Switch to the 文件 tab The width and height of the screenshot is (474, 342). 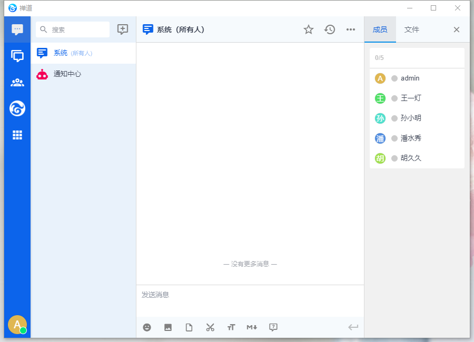[x=412, y=29]
